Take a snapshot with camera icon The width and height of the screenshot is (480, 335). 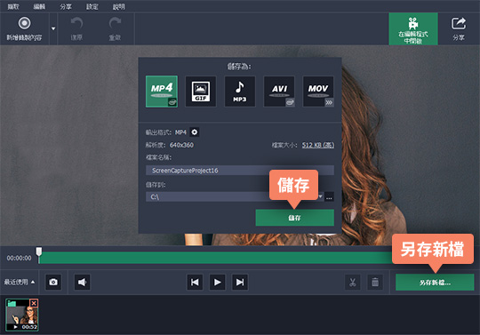point(53,282)
